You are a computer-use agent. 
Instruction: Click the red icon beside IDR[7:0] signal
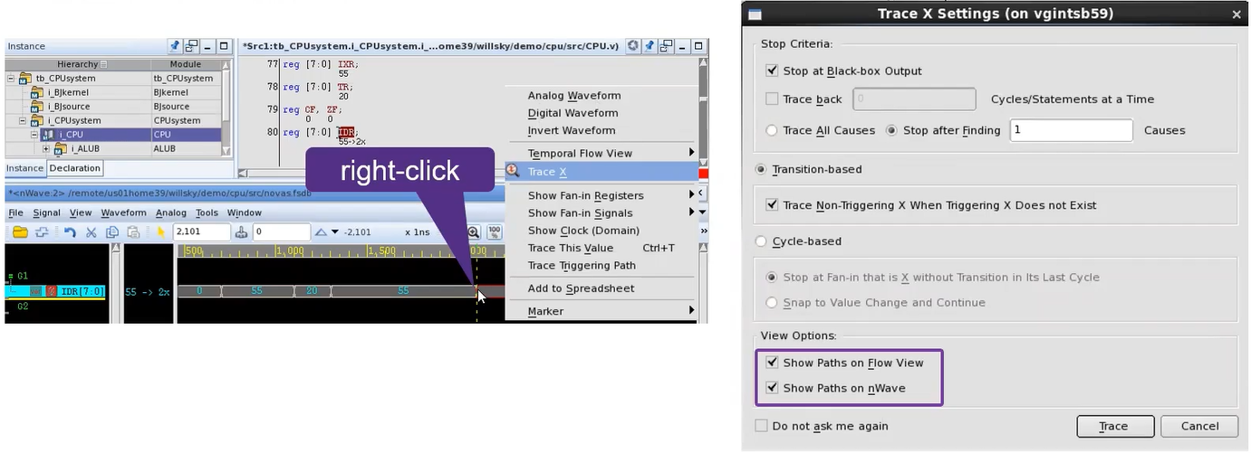coord(52,291)
